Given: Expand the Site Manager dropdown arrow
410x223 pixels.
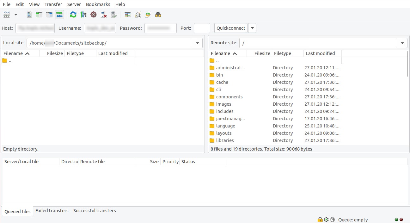Looking at the screenshot, I should pos(15,15).
